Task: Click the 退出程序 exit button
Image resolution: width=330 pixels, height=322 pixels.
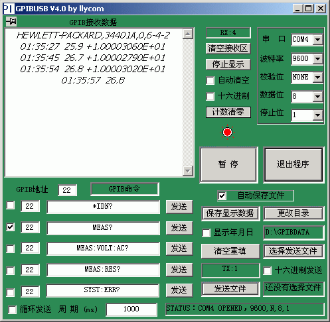Action: tap(293, 164)
